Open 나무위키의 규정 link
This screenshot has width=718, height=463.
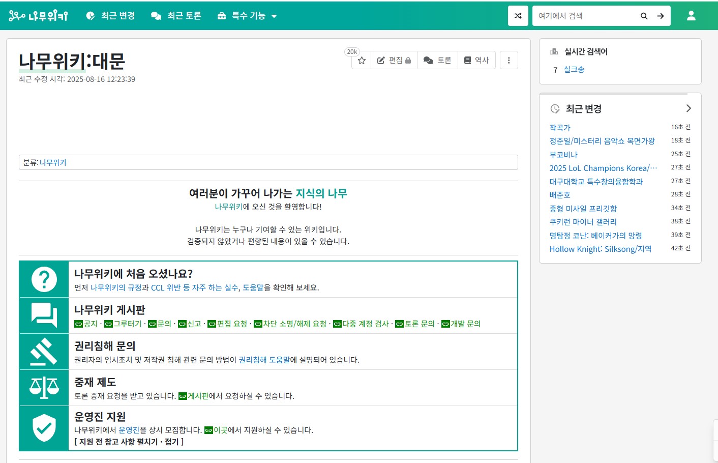tap(116, 287)
